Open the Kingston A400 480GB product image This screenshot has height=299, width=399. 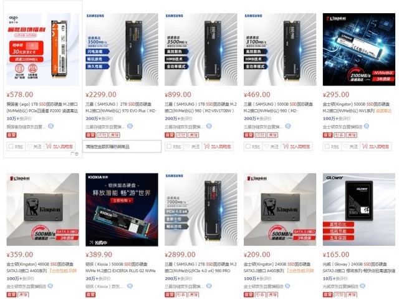[43, 209]
